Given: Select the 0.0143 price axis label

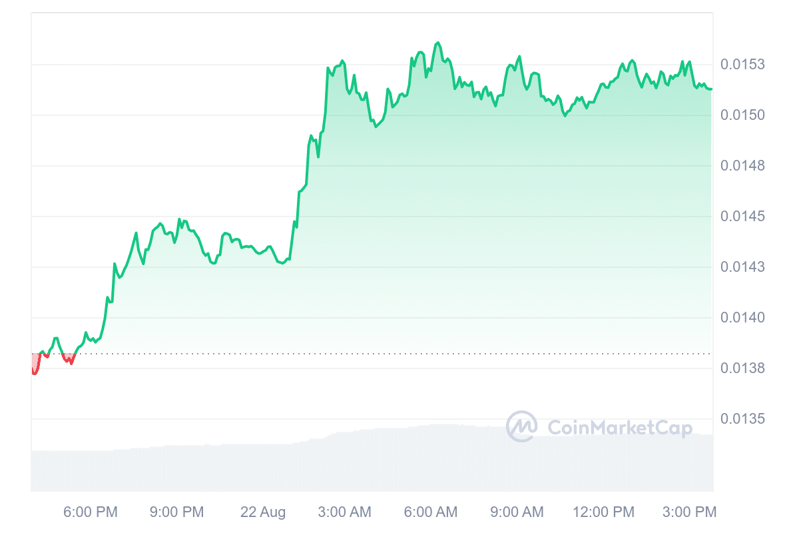Looking at the screenshot, I should (x=743, y=267).
